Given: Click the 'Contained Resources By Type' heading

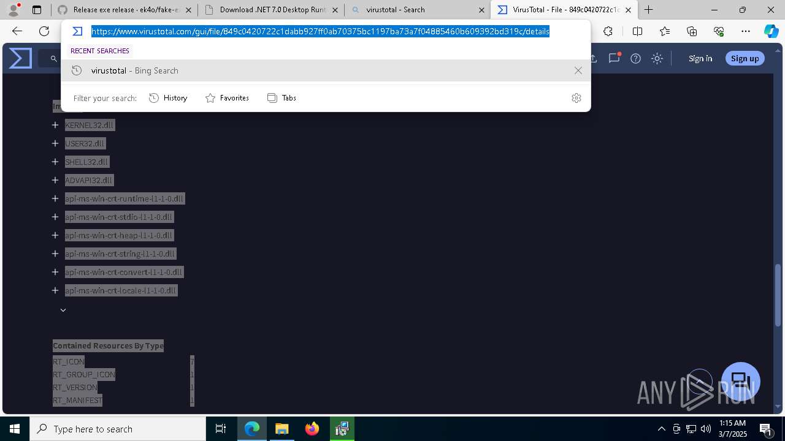Looking at the screenshot, I should [x=109, y=345].
